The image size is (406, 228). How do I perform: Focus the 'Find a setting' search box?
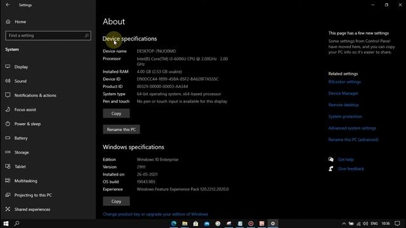point(48,35)
